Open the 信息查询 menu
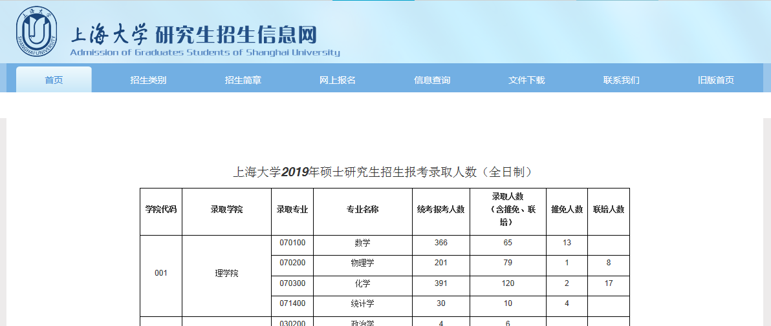The width and height of the screenshot is (771, 326). click(x=432, y=80)
